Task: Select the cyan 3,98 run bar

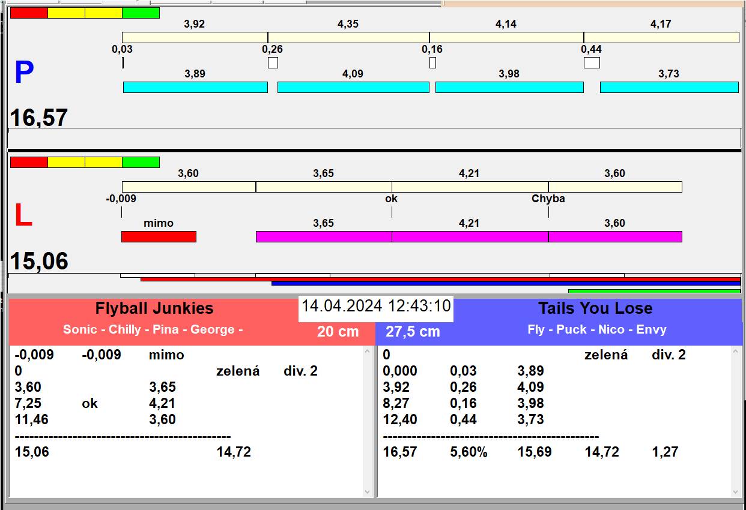Action: tap(509, 87)
